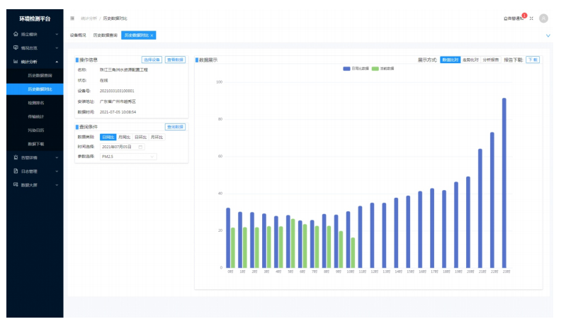The height and width of the screenshot is (324, 578).
Task: Switch display mode to 走势比对
Action: [x=470, y=60]
